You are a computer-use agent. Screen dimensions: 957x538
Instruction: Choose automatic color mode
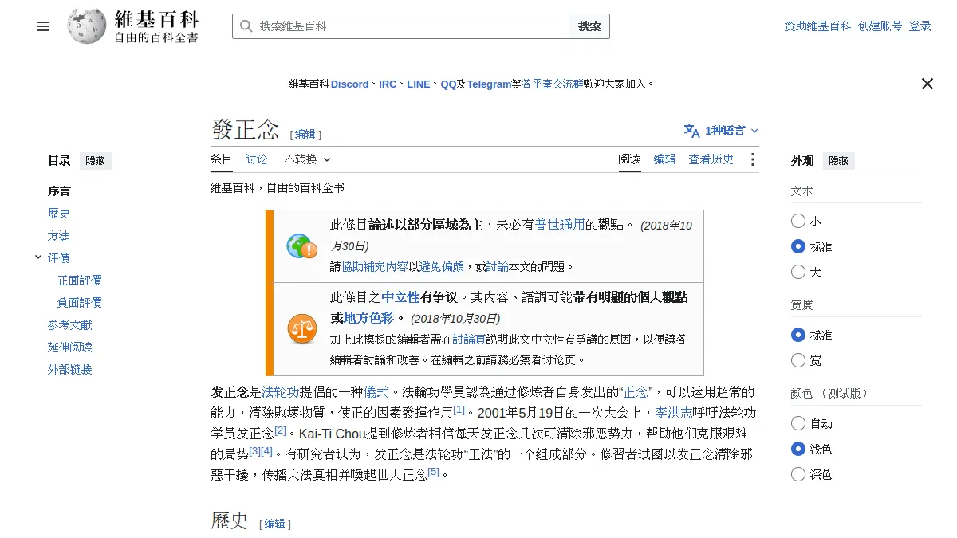[798, 423]
